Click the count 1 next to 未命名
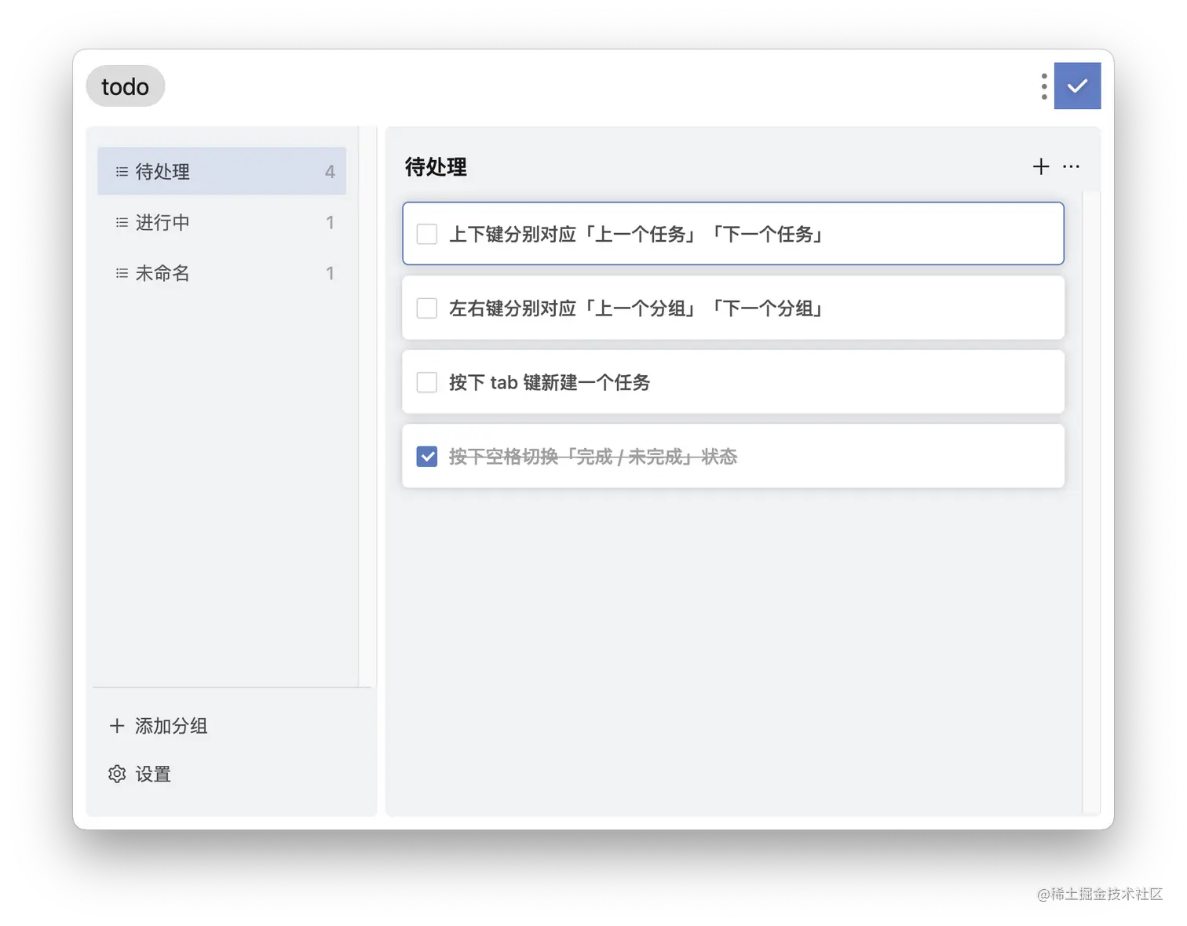This screenshot has height=926, width=1187. tap(330, 273)
